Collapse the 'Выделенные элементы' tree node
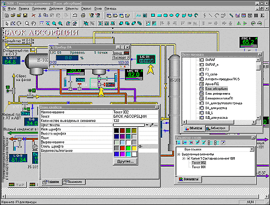This screenshot has height=205, width=270. pyautogui.click(x=179, y=154)
